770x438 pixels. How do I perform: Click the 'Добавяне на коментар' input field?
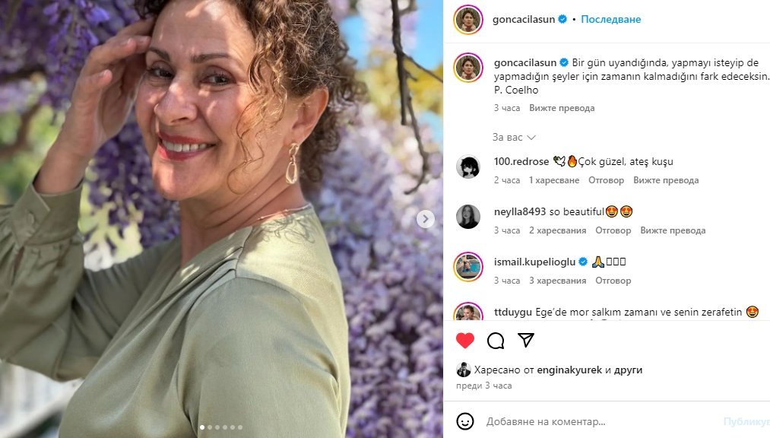pyautogui.click(x=593, y=421)
